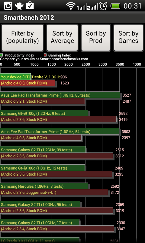Tap the Sort by Games button
This screenshot has height=243, width=145.
(x=128, y=37)
